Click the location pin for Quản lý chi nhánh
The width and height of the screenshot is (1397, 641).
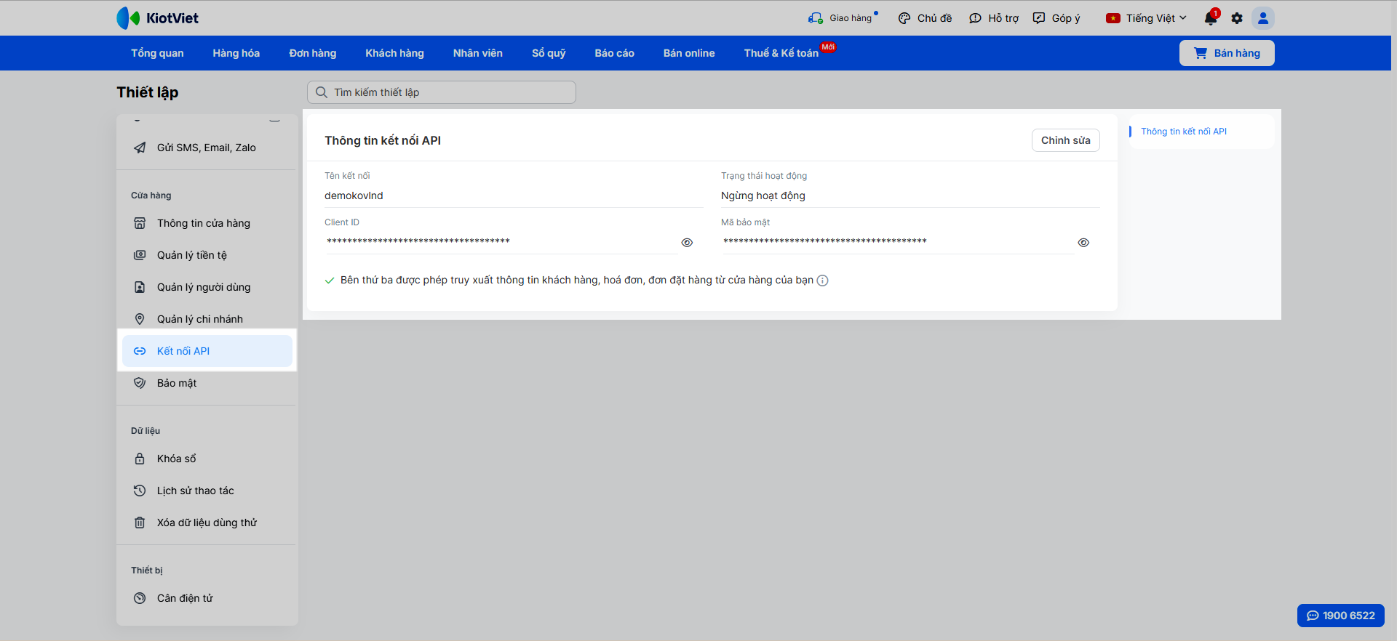point(140,319)
